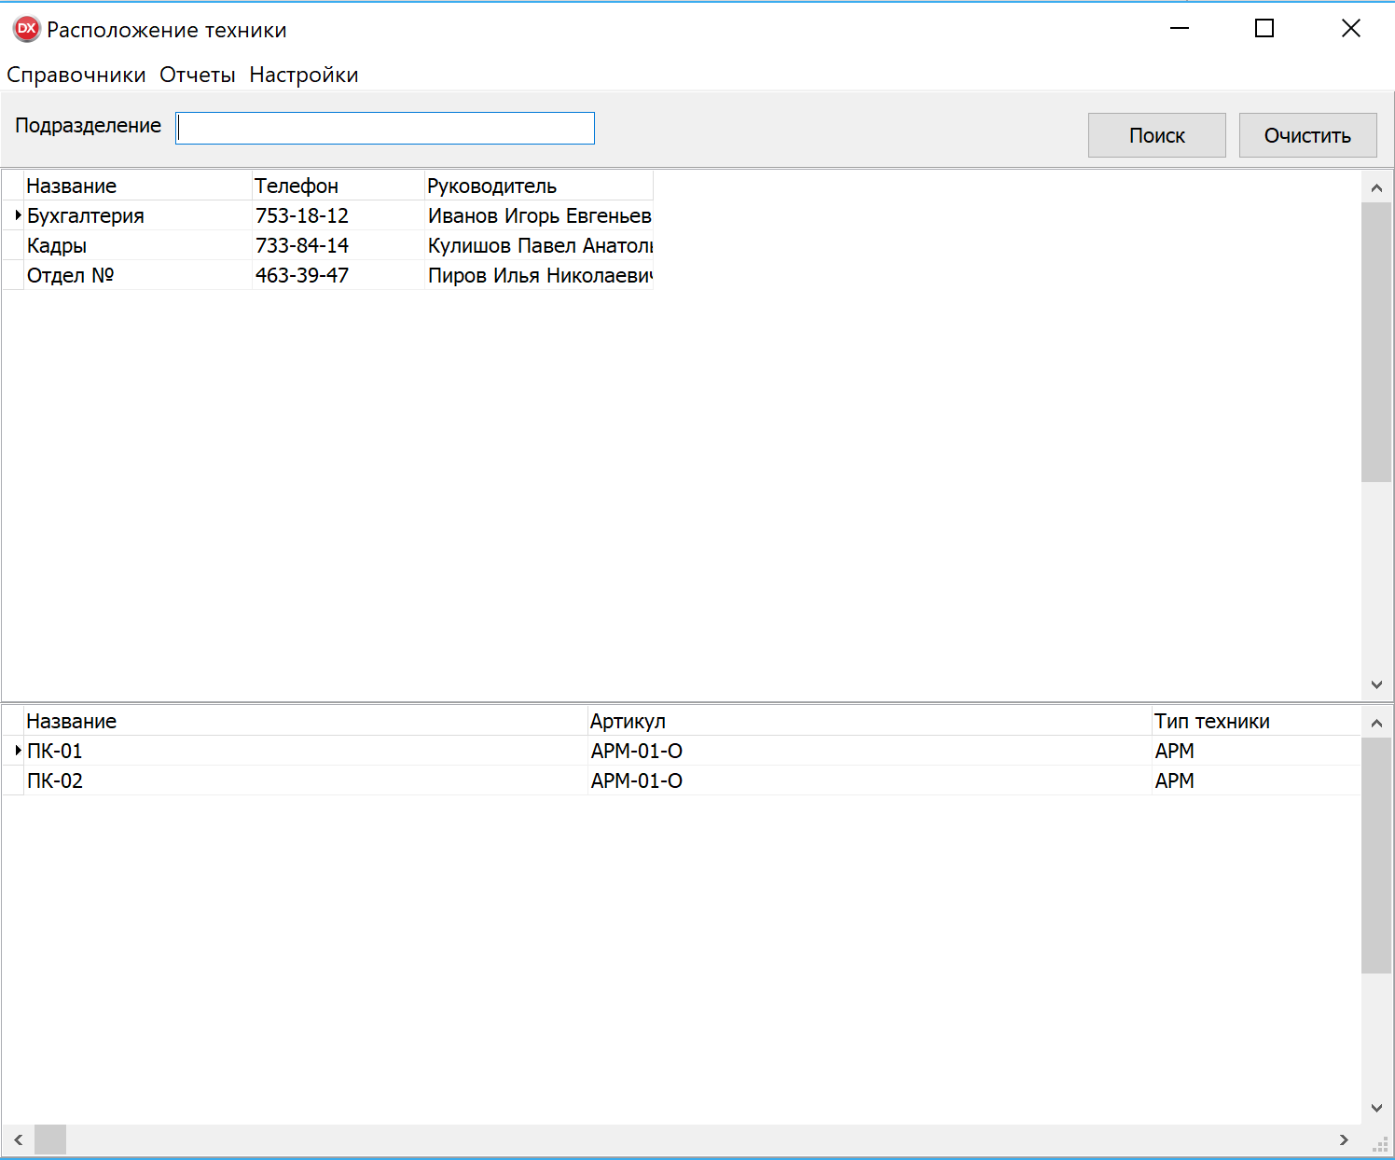Click Название header in departments grid
Screen dimensions: 1395x1160
138,186
